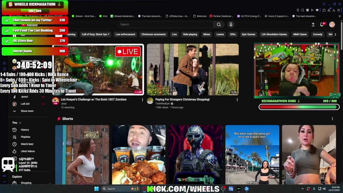This screenshot has width=343, height=193.
Task: Select the Law enforcement chip
Action: click(x=125, y=34)
